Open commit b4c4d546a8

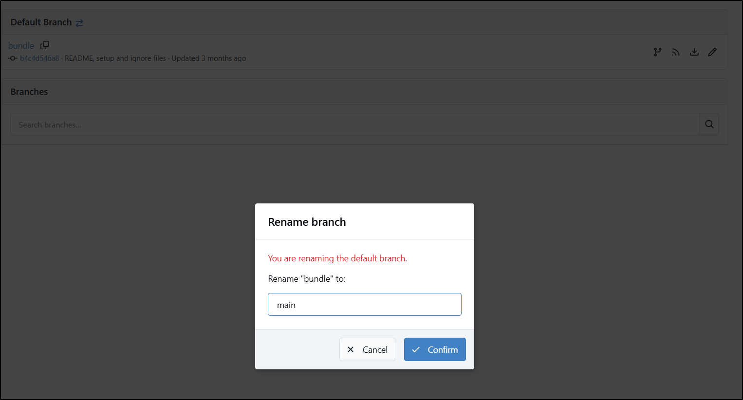tap(39, 58)
